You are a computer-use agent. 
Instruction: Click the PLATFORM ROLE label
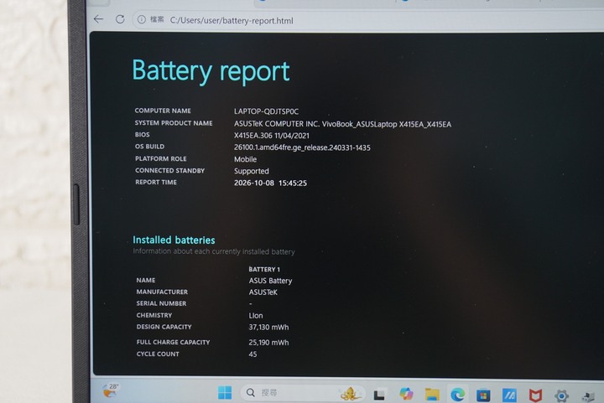coord(160,158)
